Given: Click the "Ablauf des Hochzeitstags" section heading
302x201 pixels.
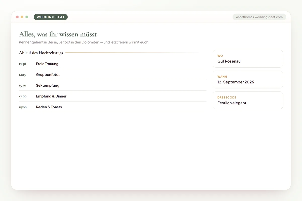Looking at the screenshot, I should [x=41, y=53].
